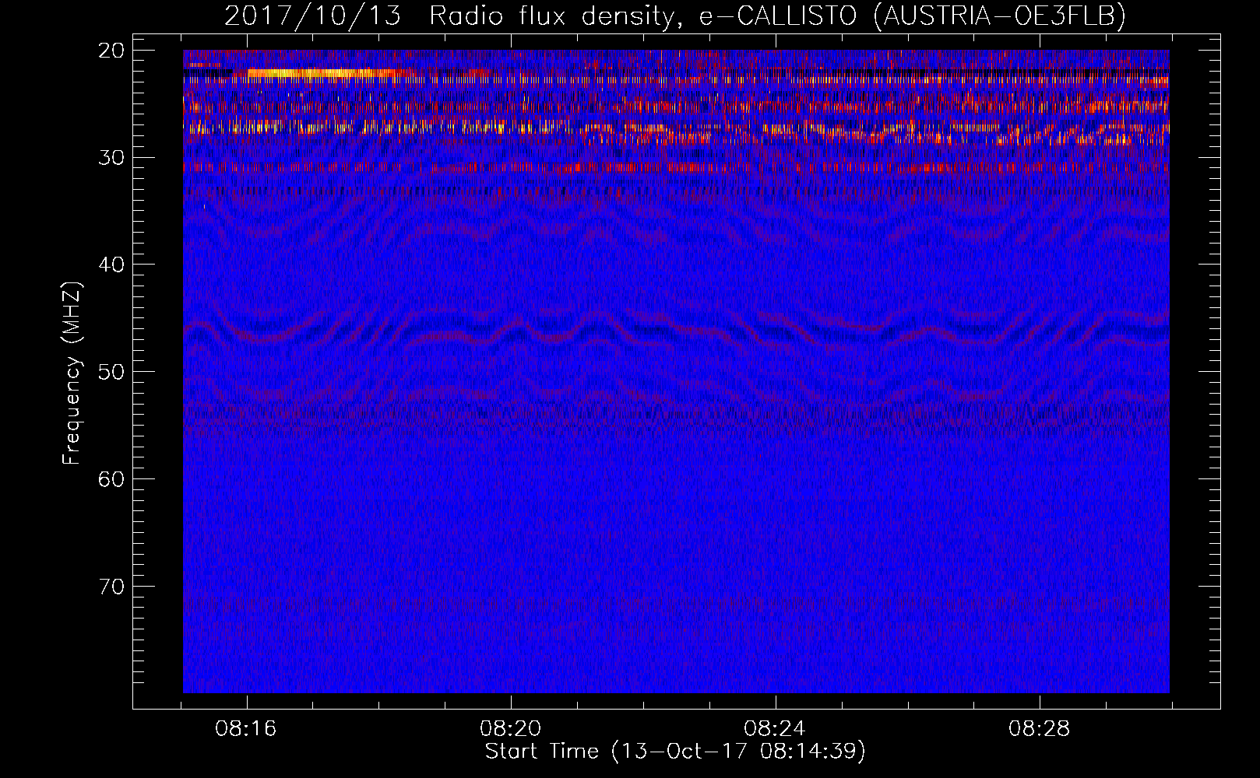The image size is (1260, 778).
Task: Click the '70' frequency tick label
Action: pyautogui.click(x=112, y=587)
